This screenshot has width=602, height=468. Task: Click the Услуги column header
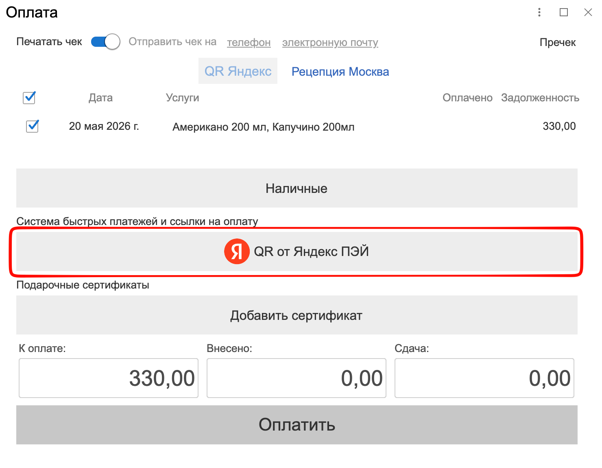(x=183, y=98)
